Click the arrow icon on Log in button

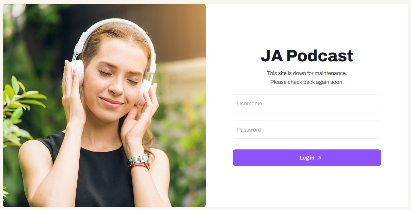click(319, 158)
